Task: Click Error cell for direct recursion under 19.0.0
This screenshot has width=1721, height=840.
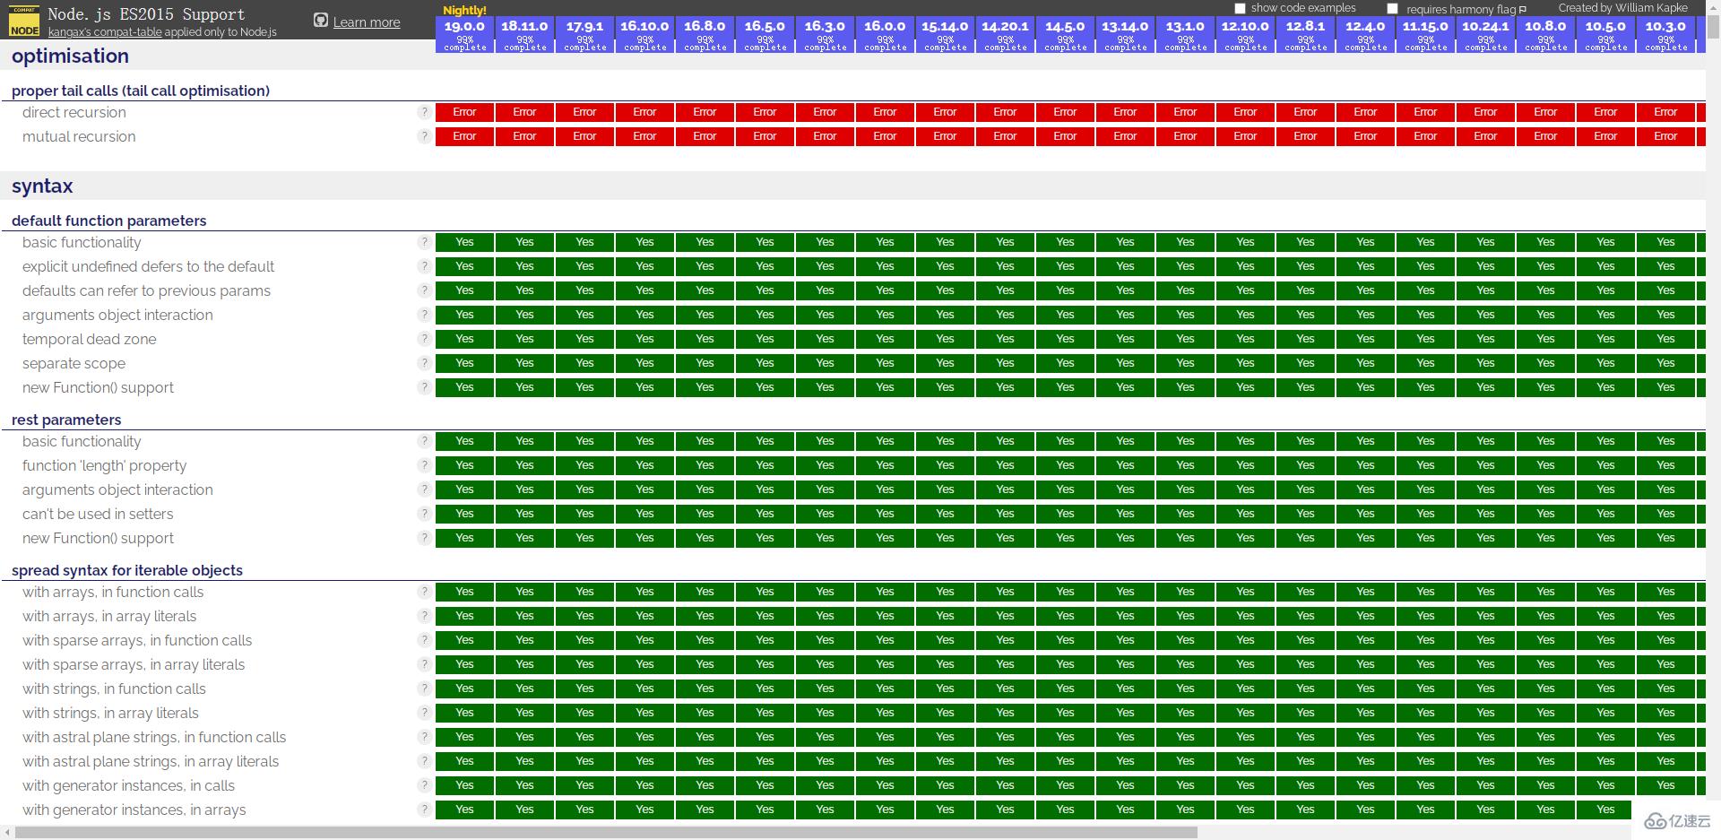Action: pos(464,112)
